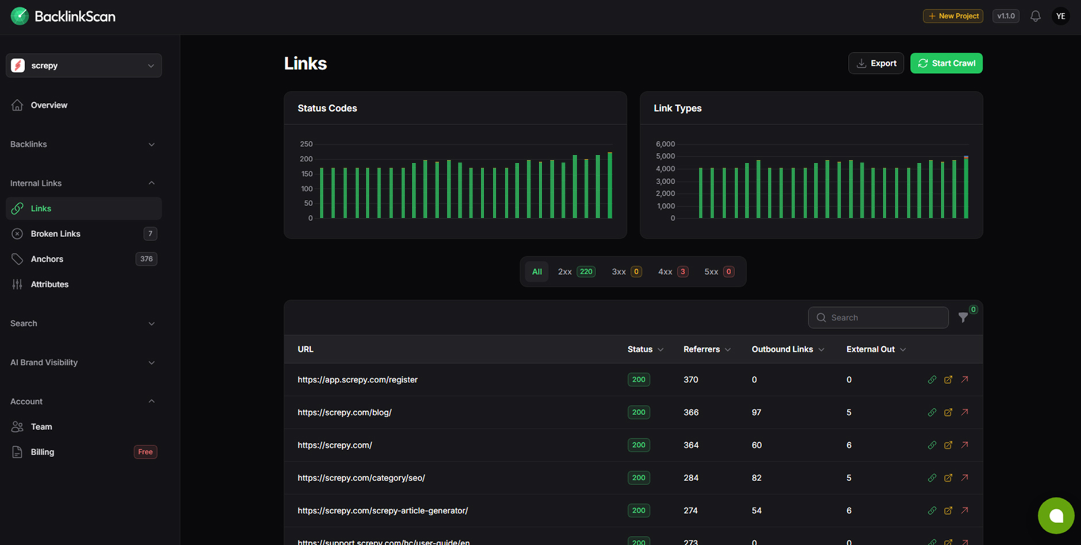Filter links by 4xx status
The height and width of the screenshot is (545, 1081).
click(x=673, y=272)
